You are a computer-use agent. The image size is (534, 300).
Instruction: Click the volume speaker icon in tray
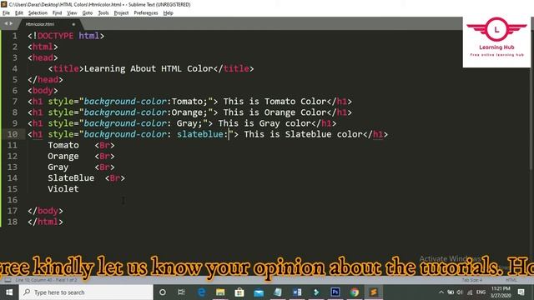point(460,292)
